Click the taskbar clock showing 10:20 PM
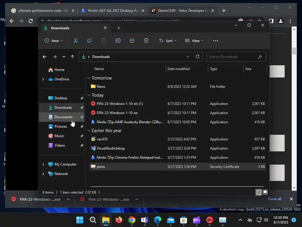This screenshot has width=302, height=227. coord(281,220)
